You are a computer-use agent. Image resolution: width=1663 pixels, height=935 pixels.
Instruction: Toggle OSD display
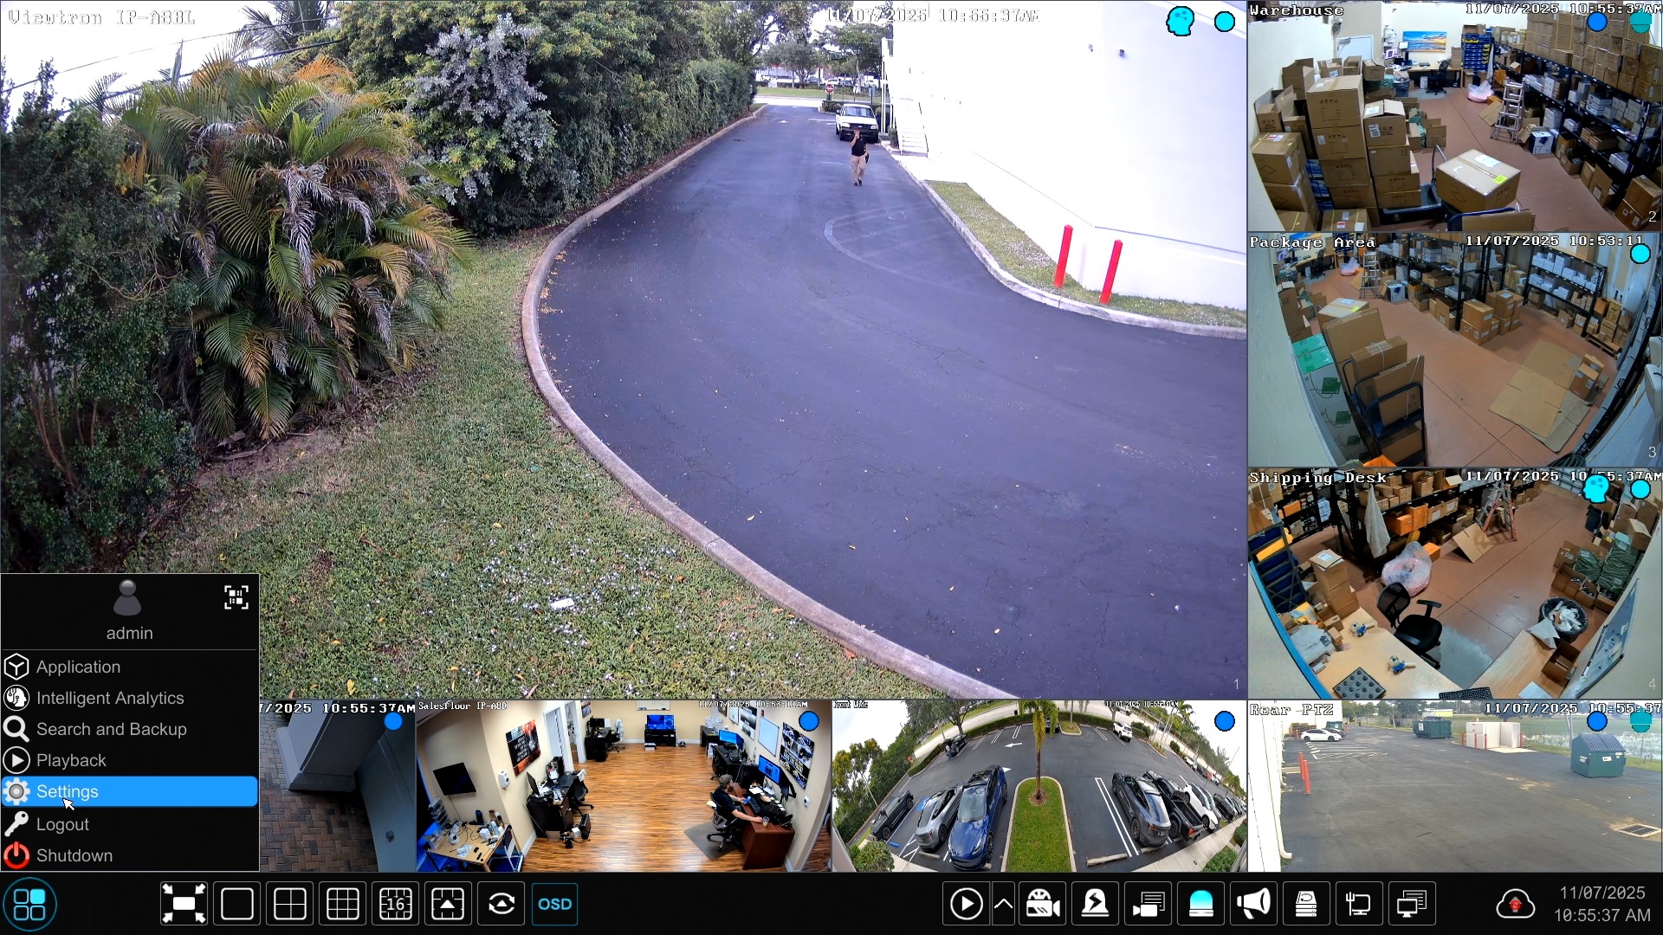pos(554,905)
